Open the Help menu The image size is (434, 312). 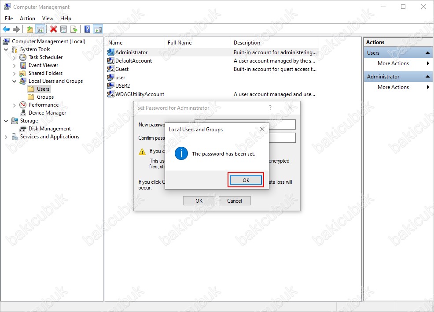click(66, 18)
